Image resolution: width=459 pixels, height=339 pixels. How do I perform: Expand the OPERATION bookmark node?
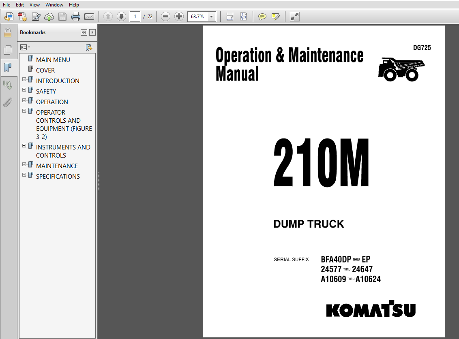coord(24,100)
